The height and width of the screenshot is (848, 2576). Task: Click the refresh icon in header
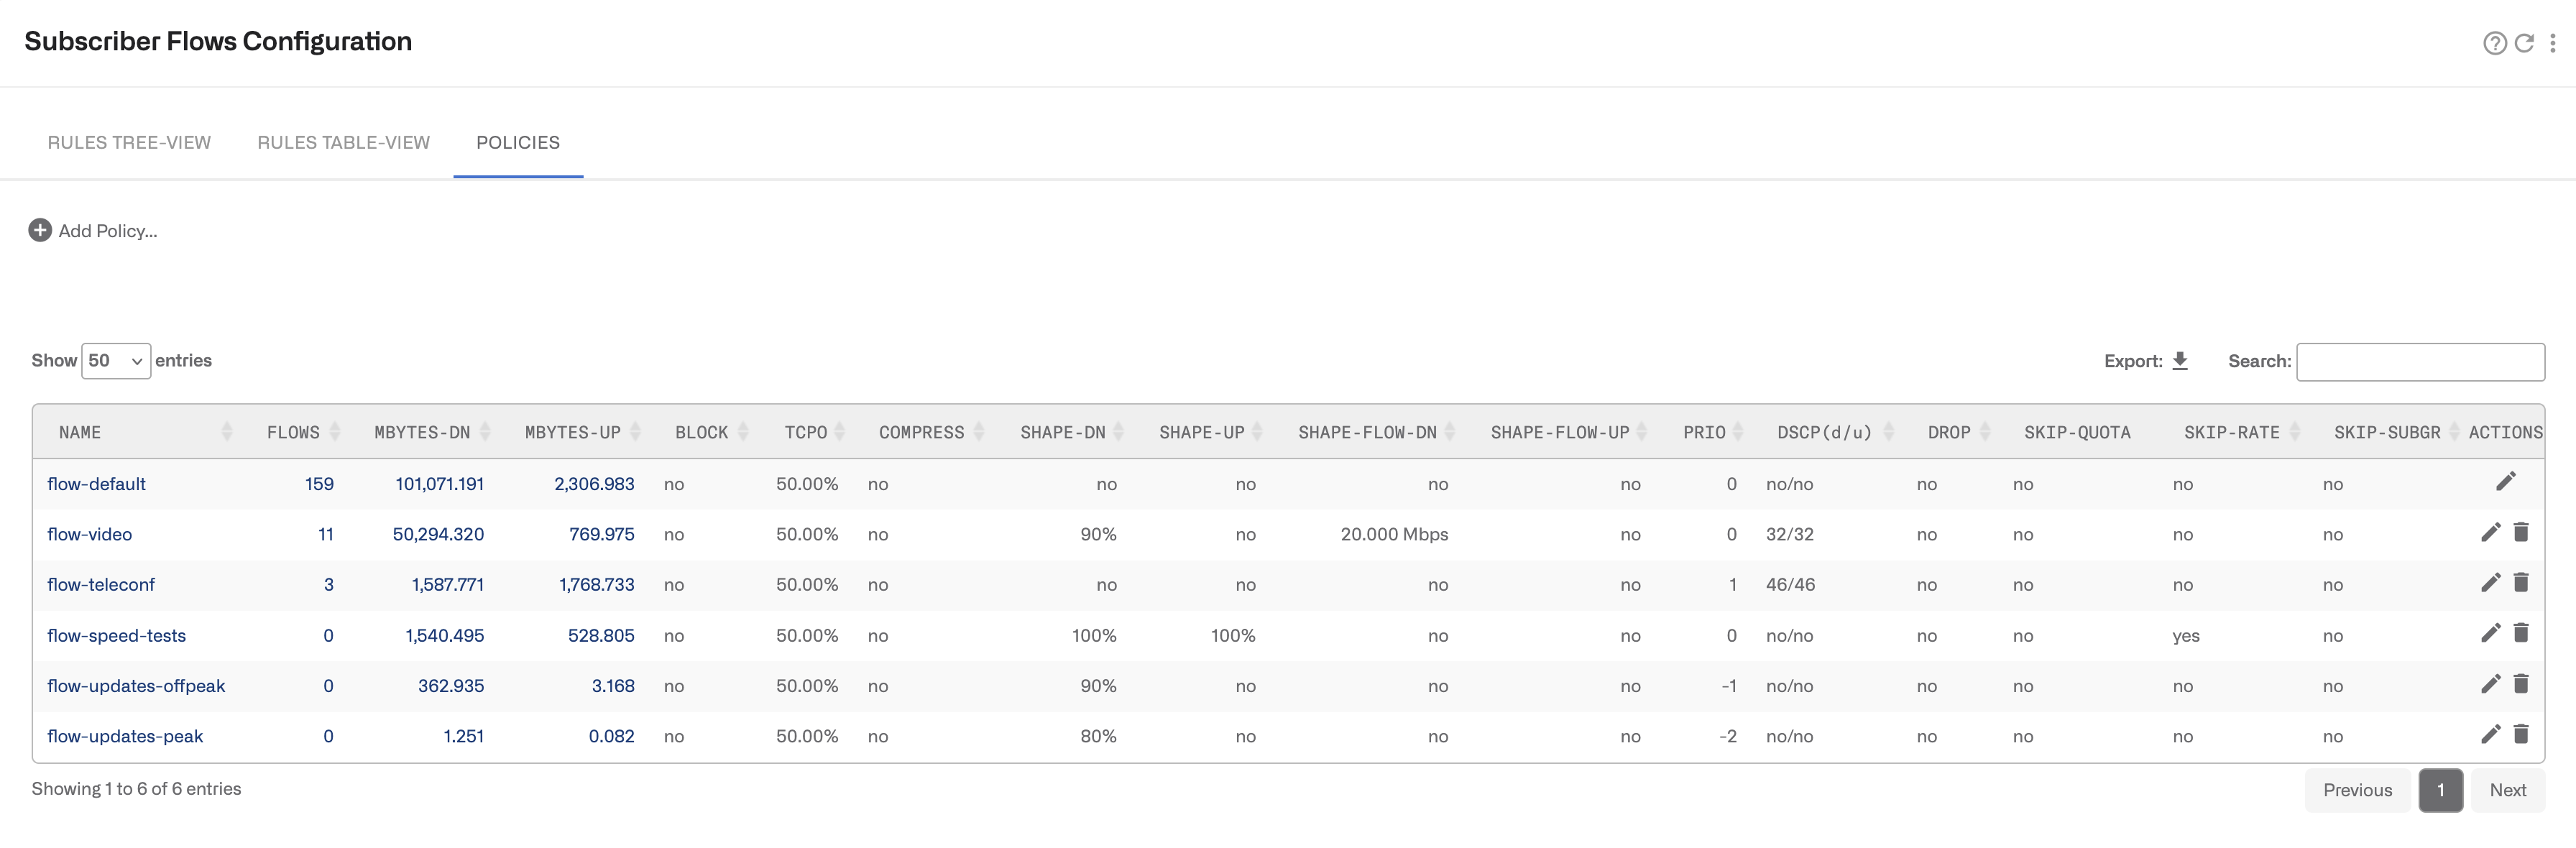[2524, 43]
